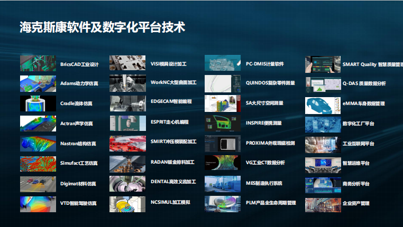
Task: Select the VTD智能驾驶仿真 text
Action: click(x=78, y=203)
